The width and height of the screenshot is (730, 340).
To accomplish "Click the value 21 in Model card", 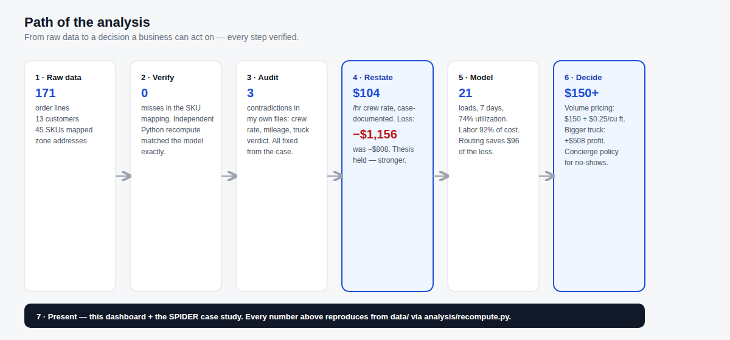I will click(465, 93).
